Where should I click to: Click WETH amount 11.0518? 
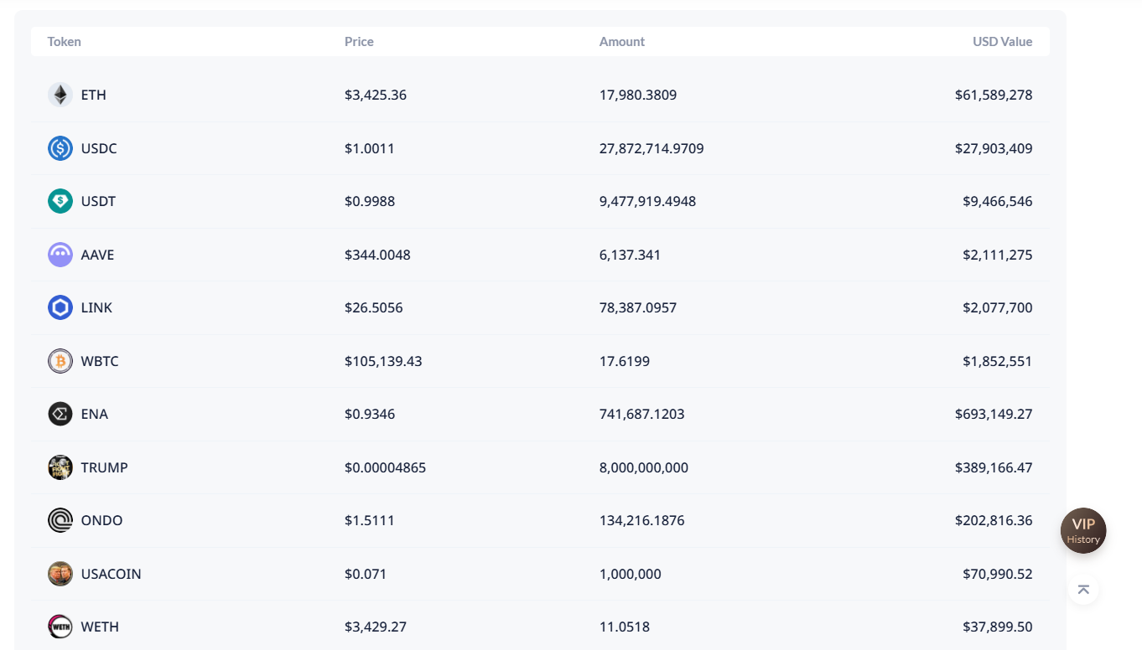coord(625,627)
